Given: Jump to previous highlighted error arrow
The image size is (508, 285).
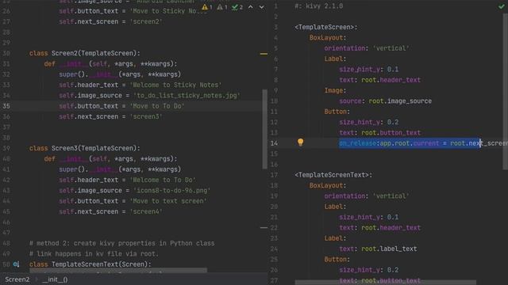Looking at the screenshot, I should (251, 7).
